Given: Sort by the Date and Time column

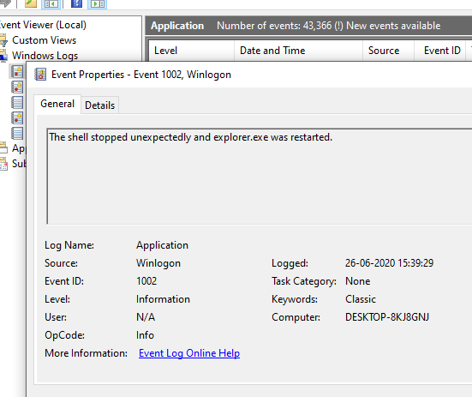Looking at the screenshot, I should point(298,51).
